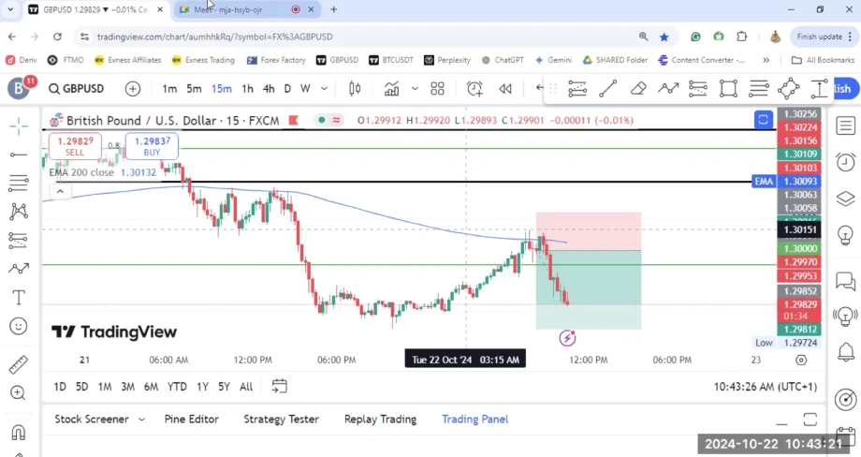Expand the Stock Screener dropdown arrow
The width and height of the screenshot is (861, 457).
point(141,420)
